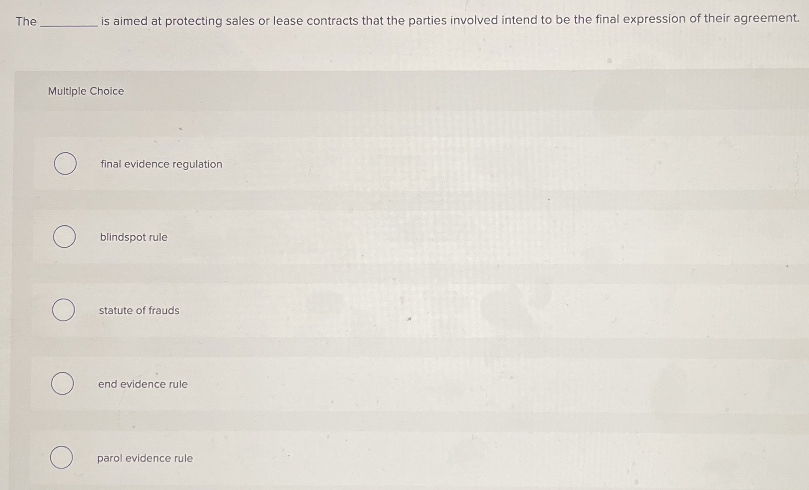Click the 'parol evidence rule' option text
The width and height of the screenshot is (809, 490).
145,458
